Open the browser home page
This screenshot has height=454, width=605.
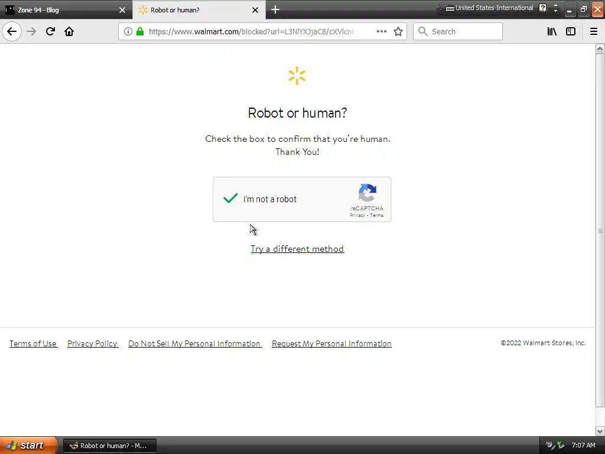point(69,31)
